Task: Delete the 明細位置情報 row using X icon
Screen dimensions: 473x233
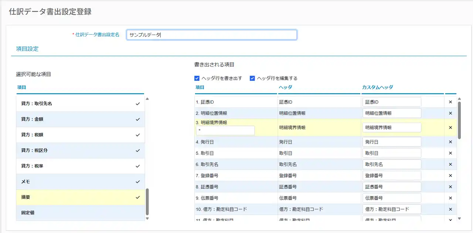Action: pyautogui.click(x=450, y=113)
